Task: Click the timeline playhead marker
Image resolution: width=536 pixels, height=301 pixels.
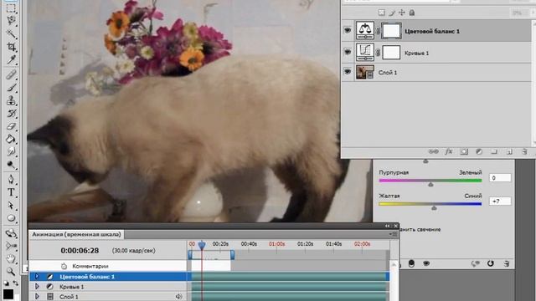Action: [x=202, y=245]
